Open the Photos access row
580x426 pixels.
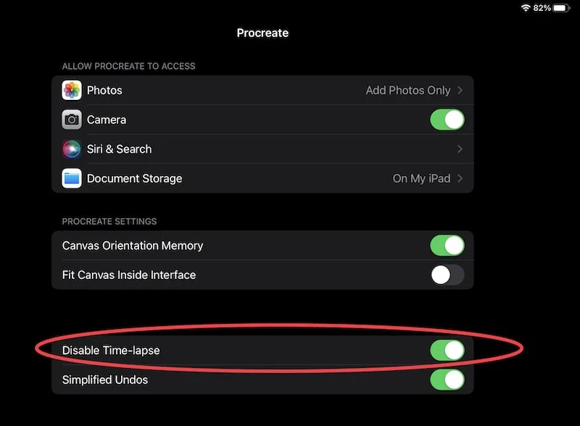pyautogui.click(x=262, y=91)
